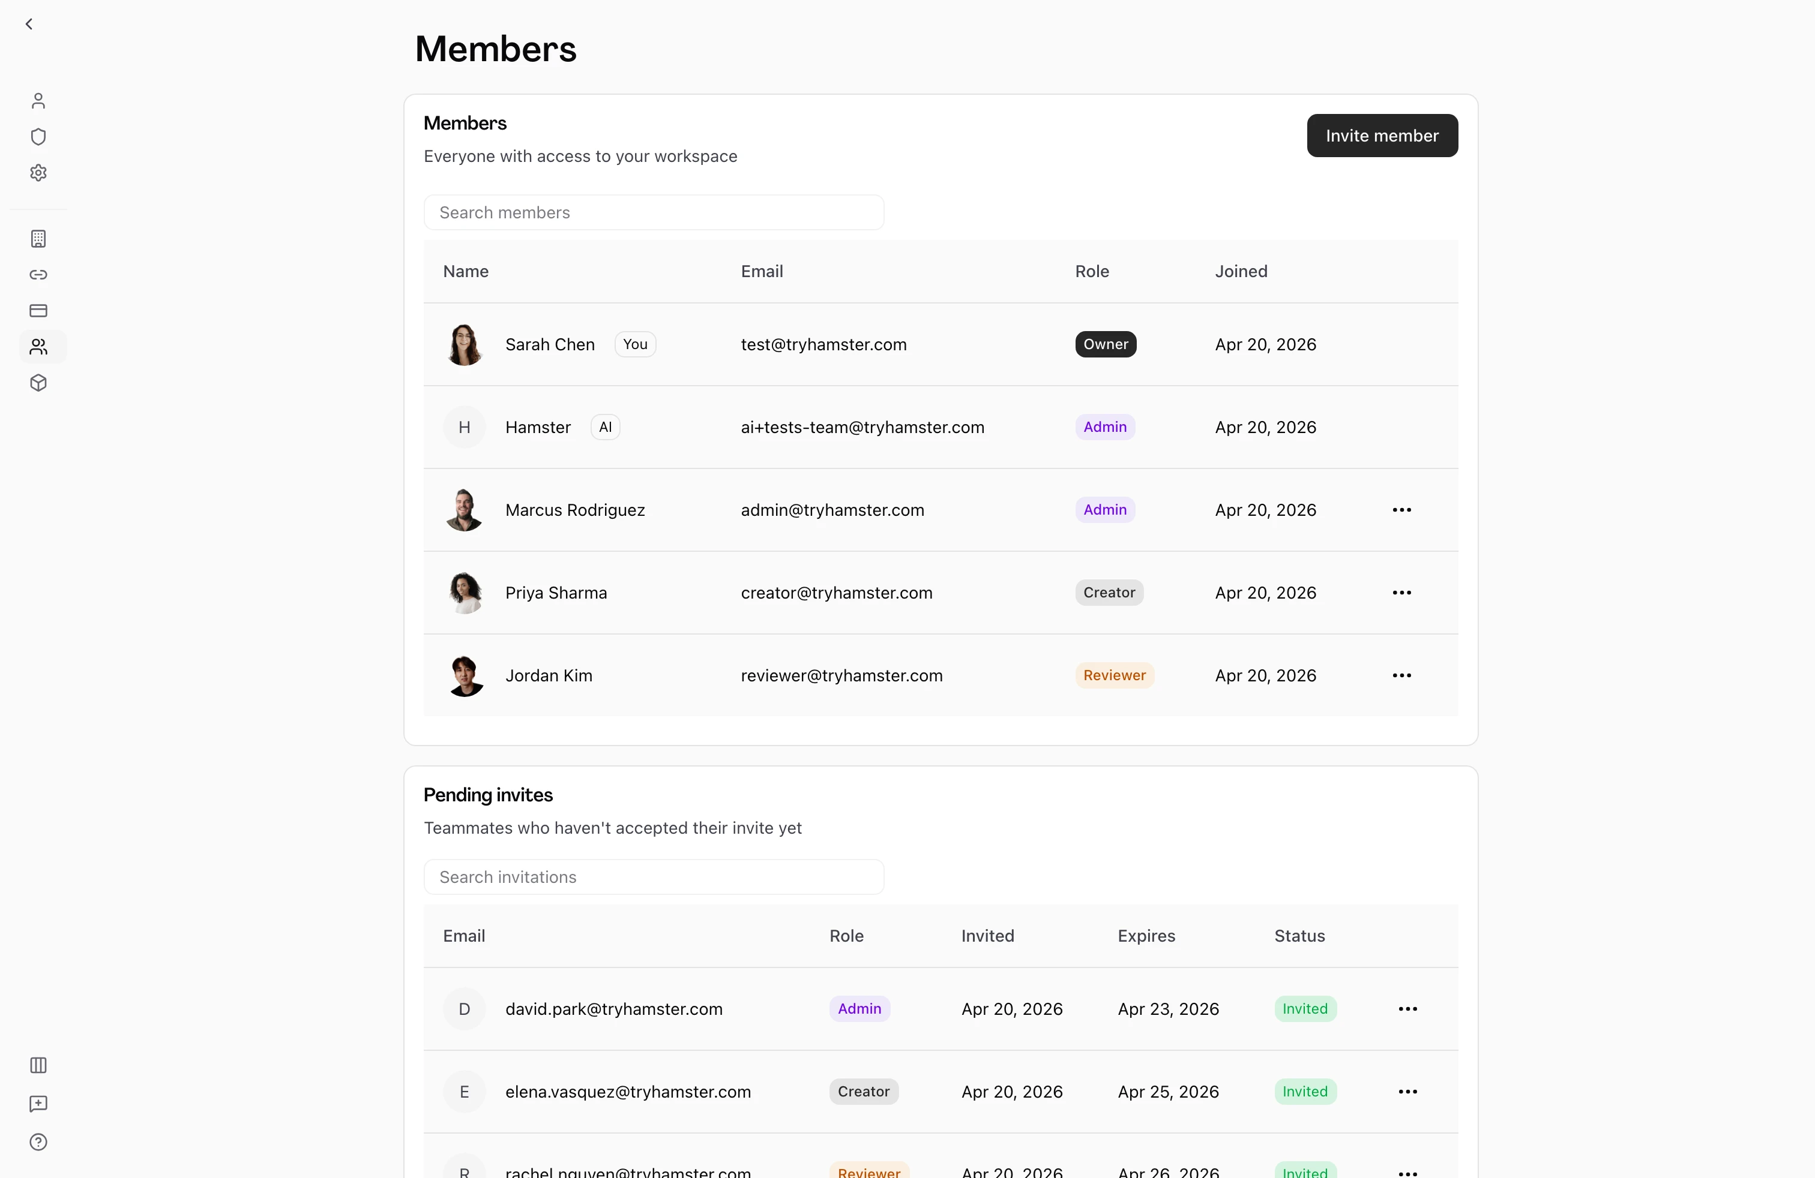Open help via the question mark icon
Image resolution: width=1815 pixels, height=1178 pixels.
pos(38,1142)
